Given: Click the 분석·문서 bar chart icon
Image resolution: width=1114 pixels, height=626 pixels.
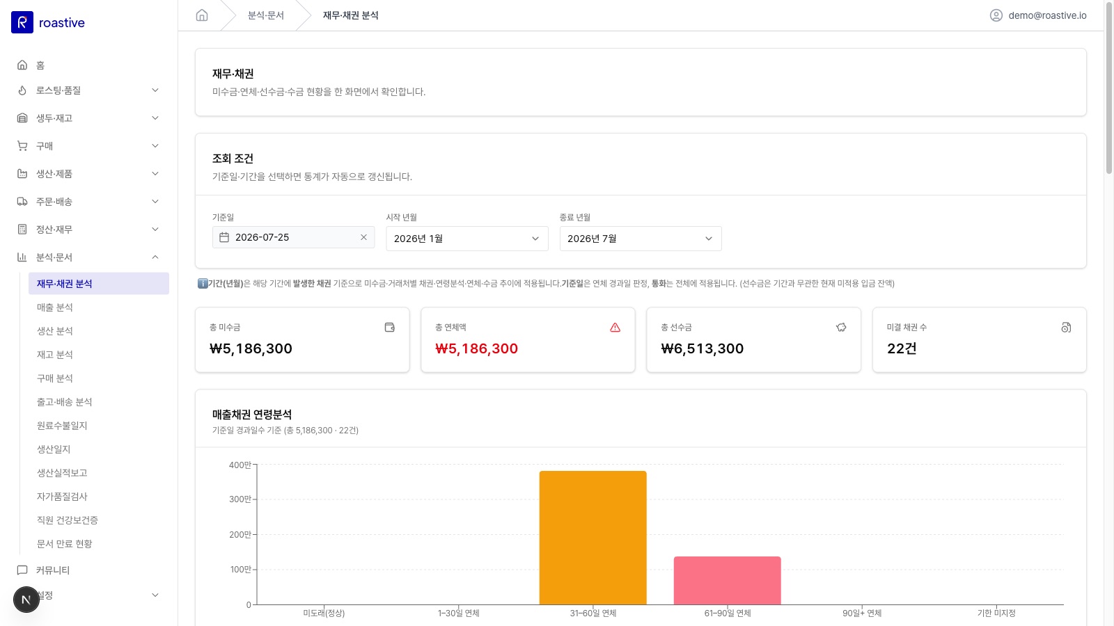Looking at the screenshot, I should tap(22, 257).
